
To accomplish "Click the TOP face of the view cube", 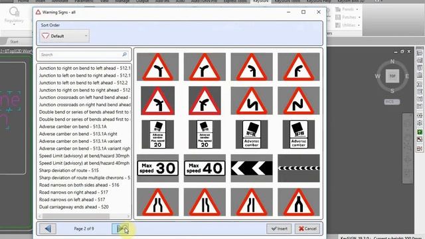I will 392,76.
